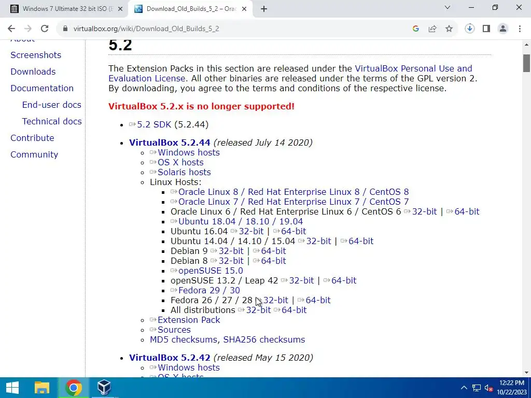531x398 pixels.
Task: Download the 5.2.44 Extension Pack
Action: tap(189, 320)
